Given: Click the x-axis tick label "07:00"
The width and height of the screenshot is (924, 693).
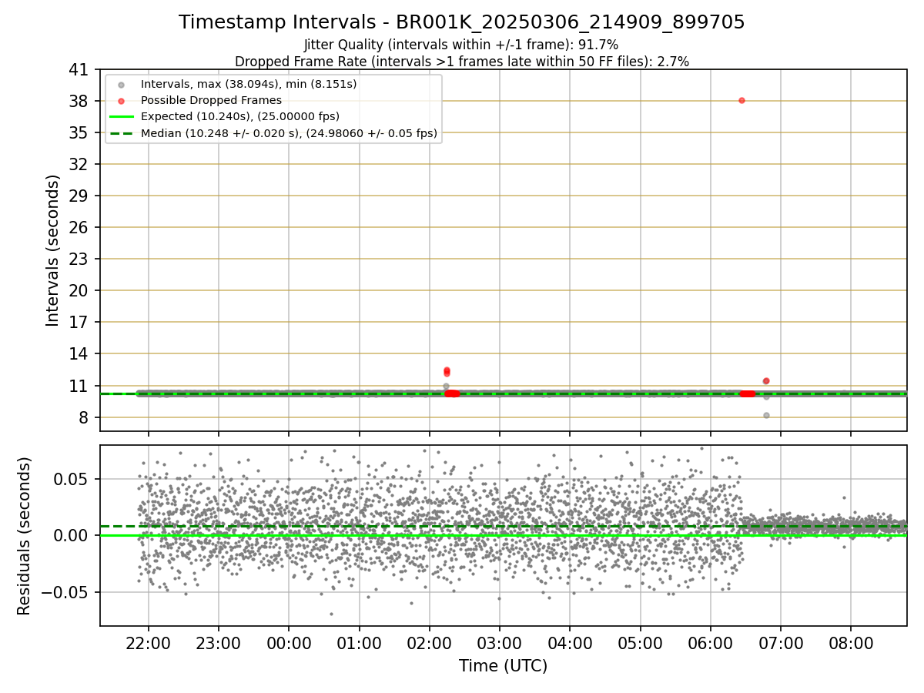Looking at the screenshot, I should pos(780,644).
